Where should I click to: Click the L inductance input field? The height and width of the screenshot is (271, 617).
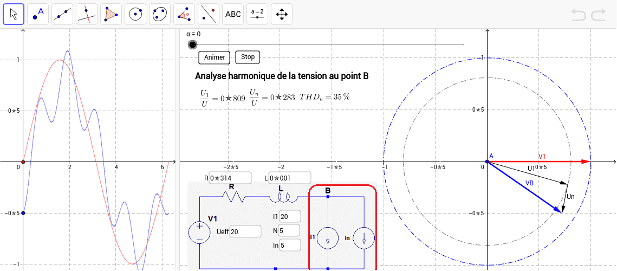click(x=290, y=178)
